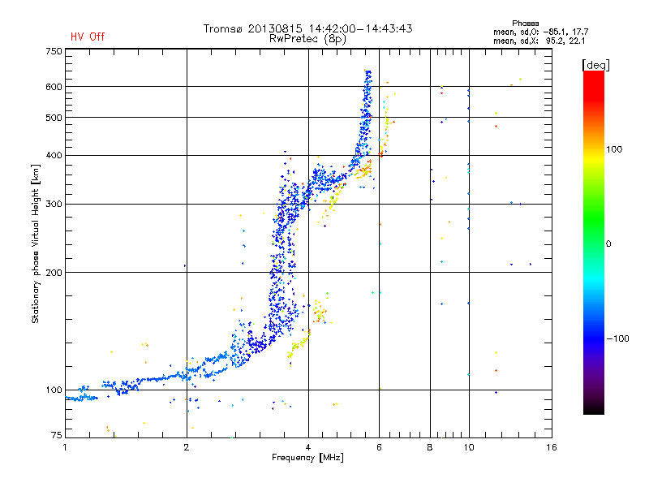
Task: Click the black bottom of the phase colorbar
Action: [x=594, y=408]
